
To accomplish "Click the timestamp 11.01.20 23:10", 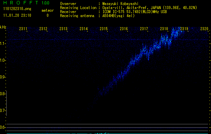I will point(17,15).
